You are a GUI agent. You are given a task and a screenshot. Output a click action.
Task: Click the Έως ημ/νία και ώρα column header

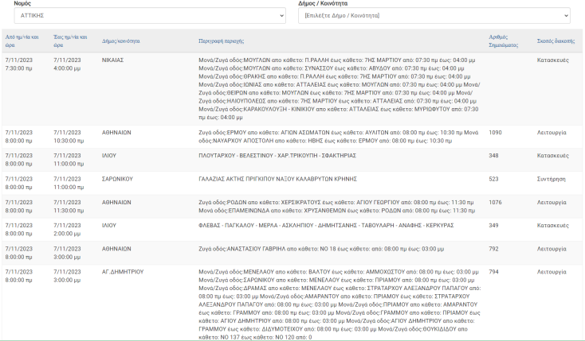click(x=69, y=40)
